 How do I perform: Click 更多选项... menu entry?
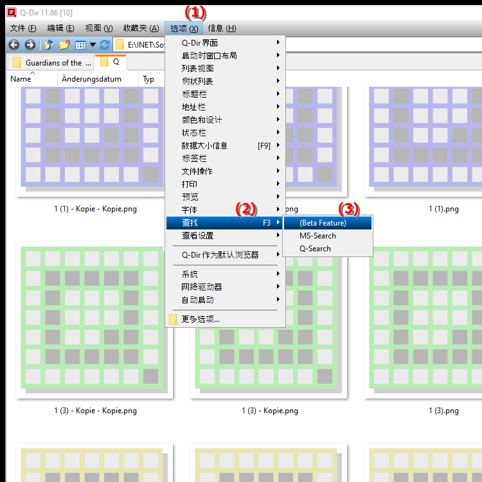(x=225, y=319)
